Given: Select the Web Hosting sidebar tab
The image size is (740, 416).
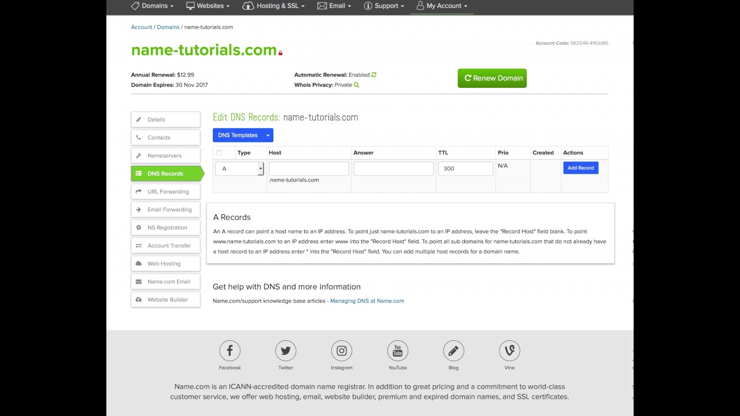Looking at the screenshot, I should (166, 263).
